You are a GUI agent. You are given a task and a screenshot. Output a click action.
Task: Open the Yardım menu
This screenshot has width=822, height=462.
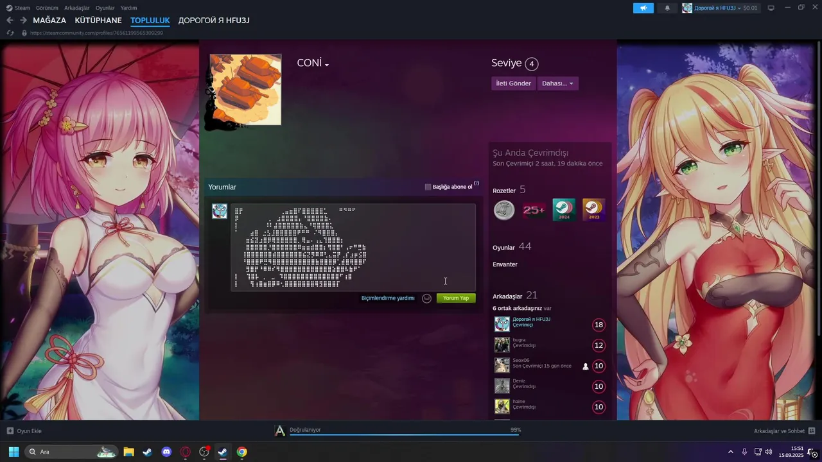click(128, 8)
